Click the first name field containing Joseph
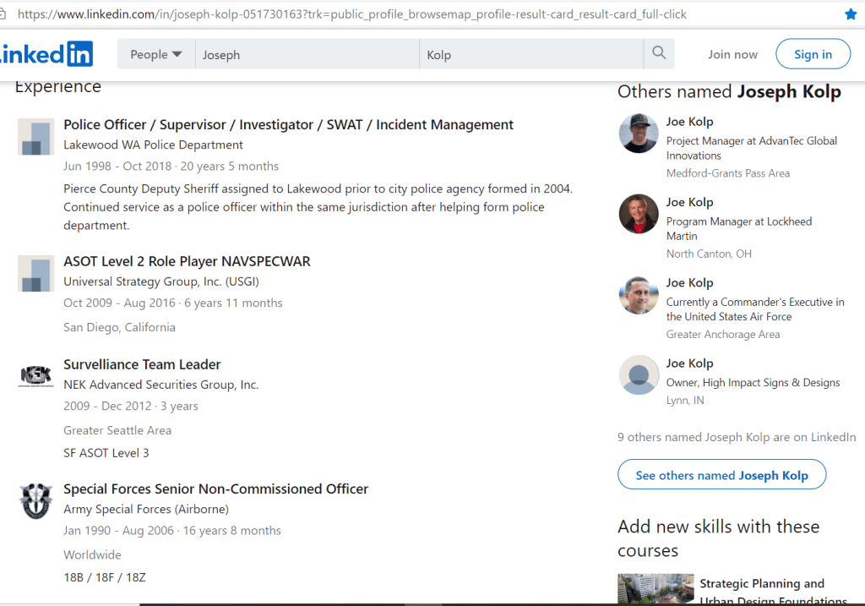The width and height of the screenshot is (865, 606). [307, 55]
